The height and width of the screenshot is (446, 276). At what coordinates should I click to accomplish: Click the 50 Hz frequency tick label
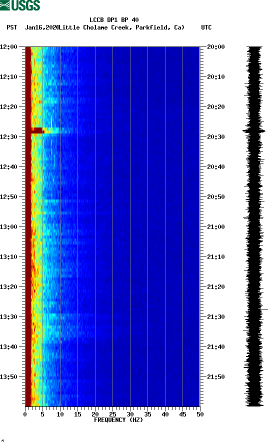[x=200, y=414]
